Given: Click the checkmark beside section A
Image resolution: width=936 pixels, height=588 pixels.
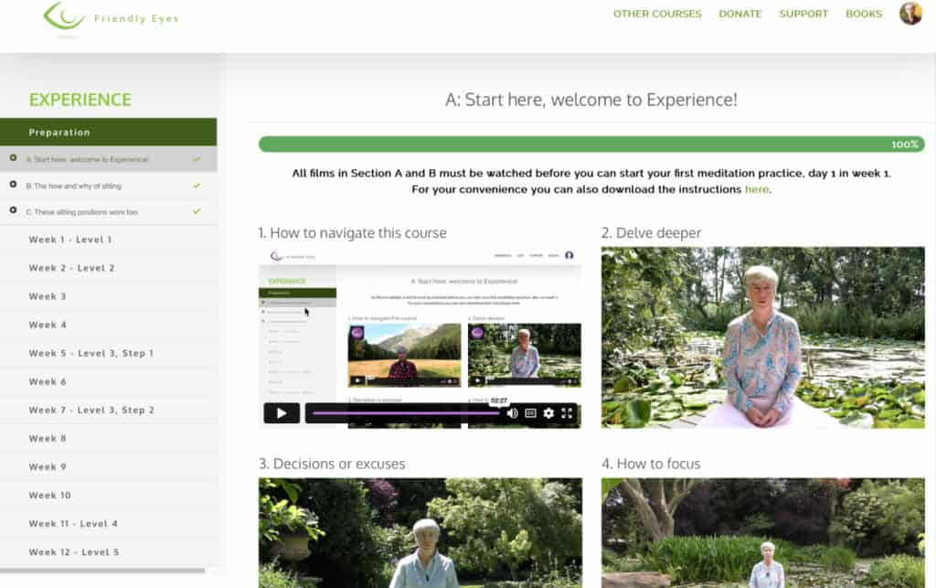Looking at the screenshot, I should tap(197, 159).
